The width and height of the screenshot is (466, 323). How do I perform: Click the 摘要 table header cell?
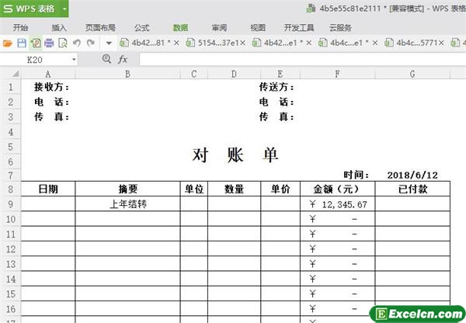pyautogui.click(x=128, y=189)
